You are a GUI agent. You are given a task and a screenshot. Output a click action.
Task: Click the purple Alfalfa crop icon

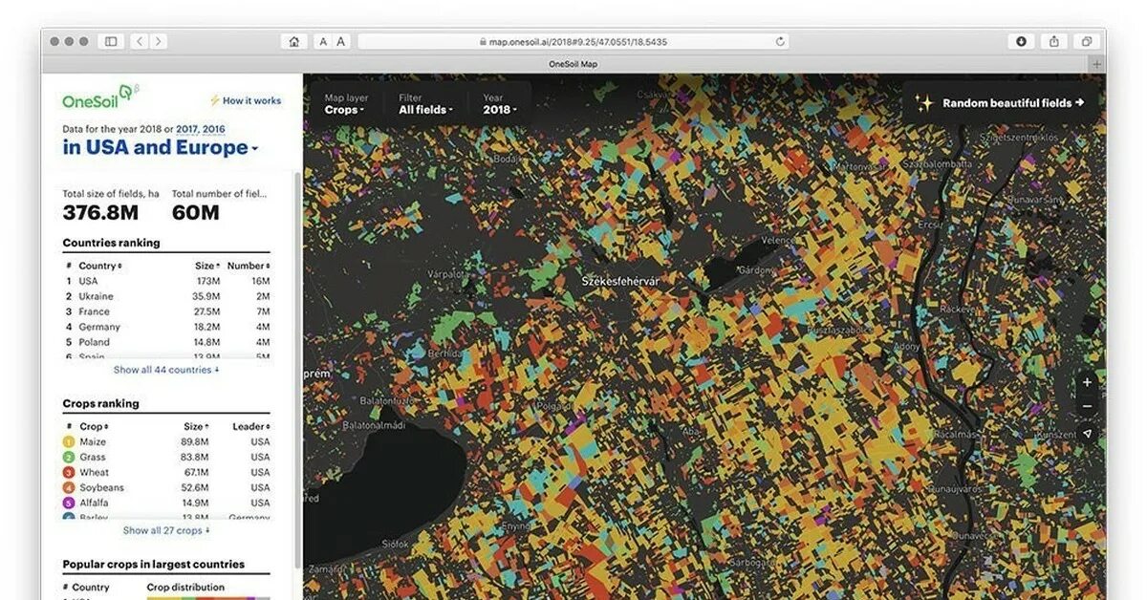[x=69, y=504]
